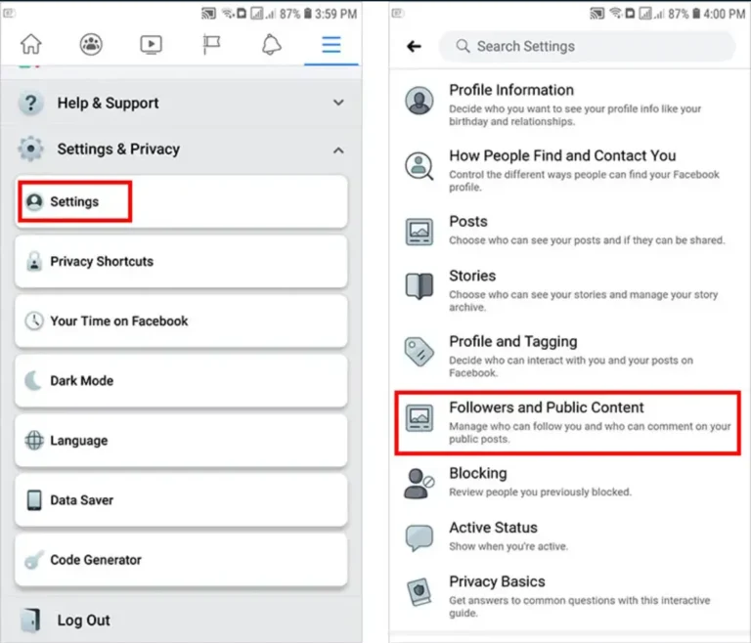
Task: Open Posts privacy settings
Action: pos(570,230)
